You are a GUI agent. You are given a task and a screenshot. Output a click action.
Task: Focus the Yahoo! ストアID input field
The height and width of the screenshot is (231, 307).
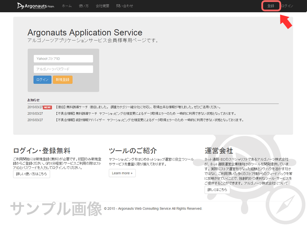pos(63,59)
